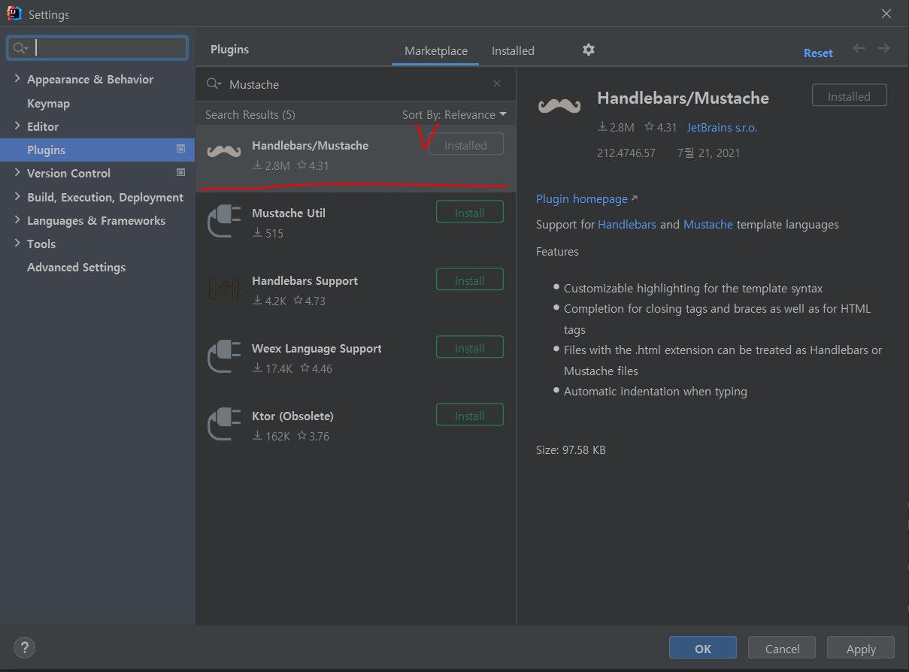Click the Handlebars/Mustache mustache icon in results
Viewport: 909px width, 672px height.
(x=223, y=151)
